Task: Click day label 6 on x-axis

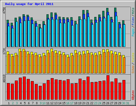Action: pos(29,103)
